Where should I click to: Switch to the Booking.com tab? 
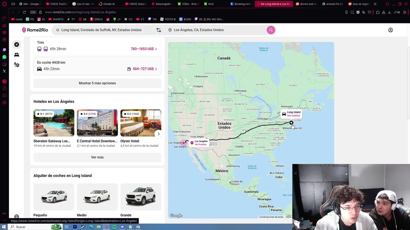(x=241, y=4)
